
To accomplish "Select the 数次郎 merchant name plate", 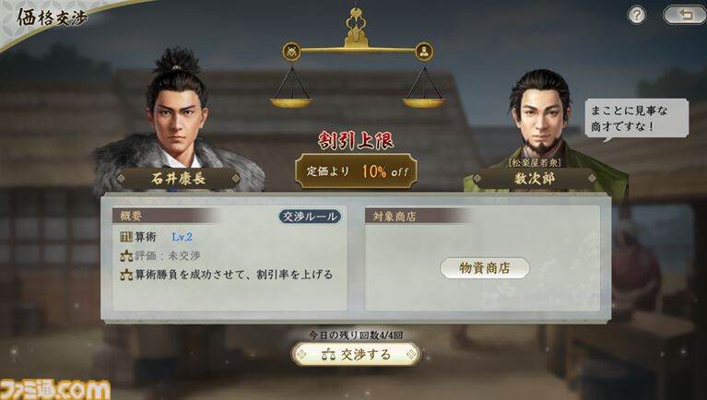I will [535, 179].
